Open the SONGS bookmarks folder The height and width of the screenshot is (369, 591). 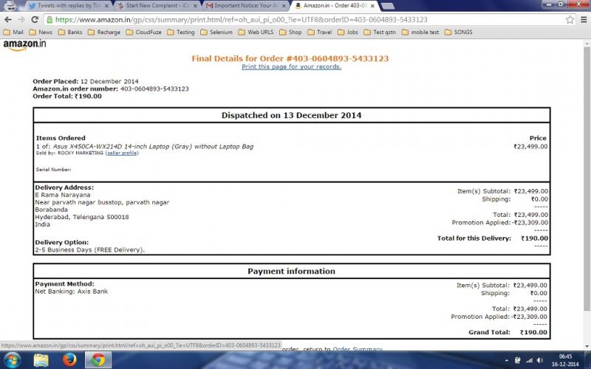click(x=458, y=32)
